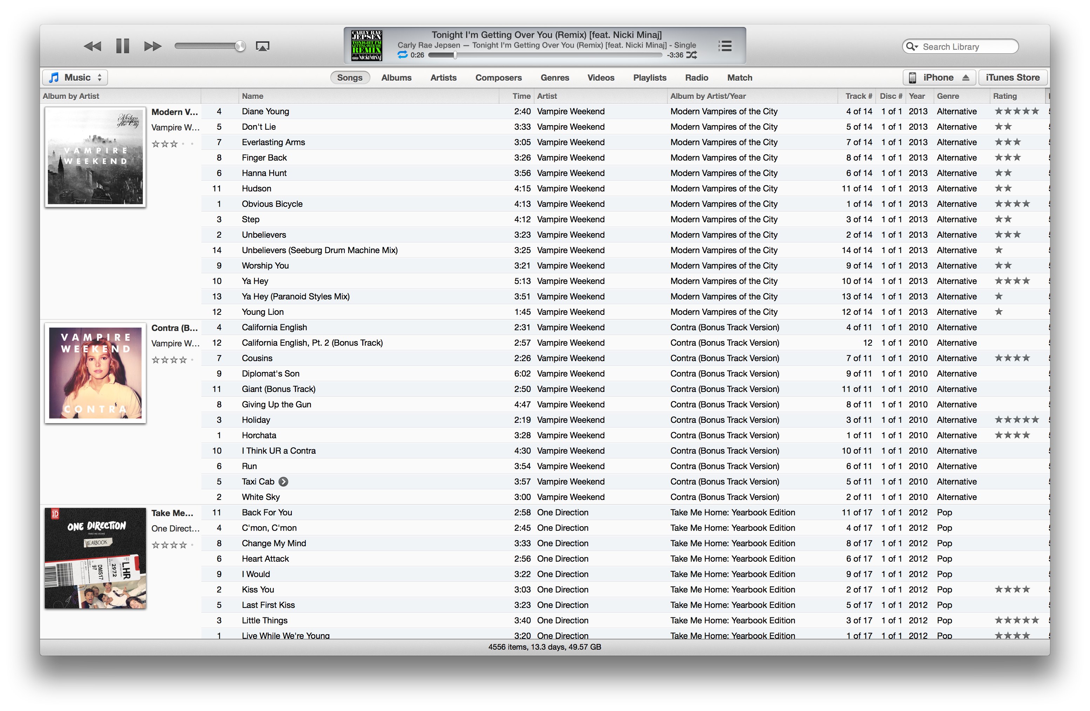Screen dimensions: 1090x711
Task: Open the search magnifier dropdown
Action: click(x=912, y=47)
